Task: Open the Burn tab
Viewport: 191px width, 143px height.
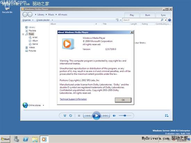Action: point(148,15)
